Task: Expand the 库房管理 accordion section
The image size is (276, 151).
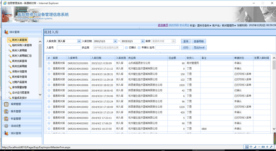Action: (x=22, y=104)
